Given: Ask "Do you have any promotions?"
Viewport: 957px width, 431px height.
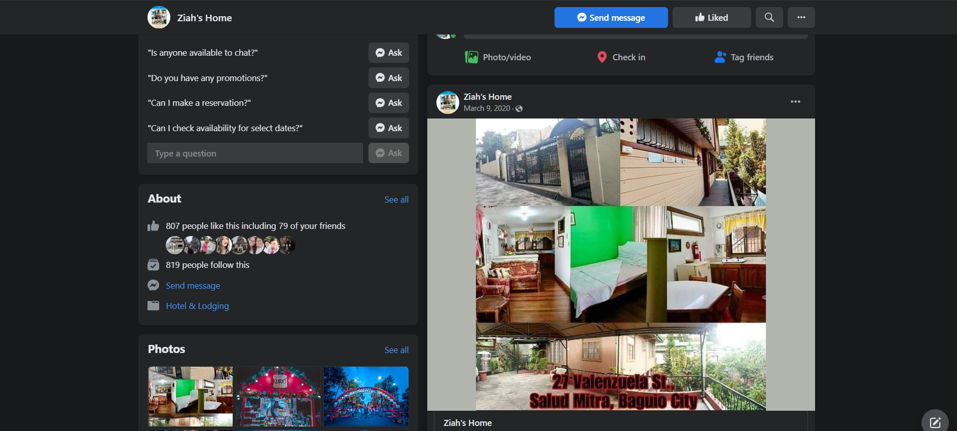Looking at the screenshot, I should tap(388, 78).
